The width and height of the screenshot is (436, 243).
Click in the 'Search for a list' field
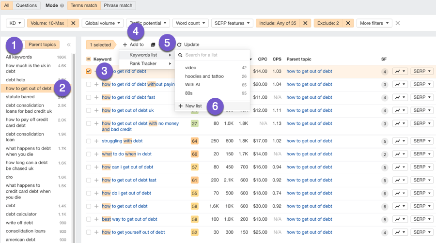pos(213,55)
